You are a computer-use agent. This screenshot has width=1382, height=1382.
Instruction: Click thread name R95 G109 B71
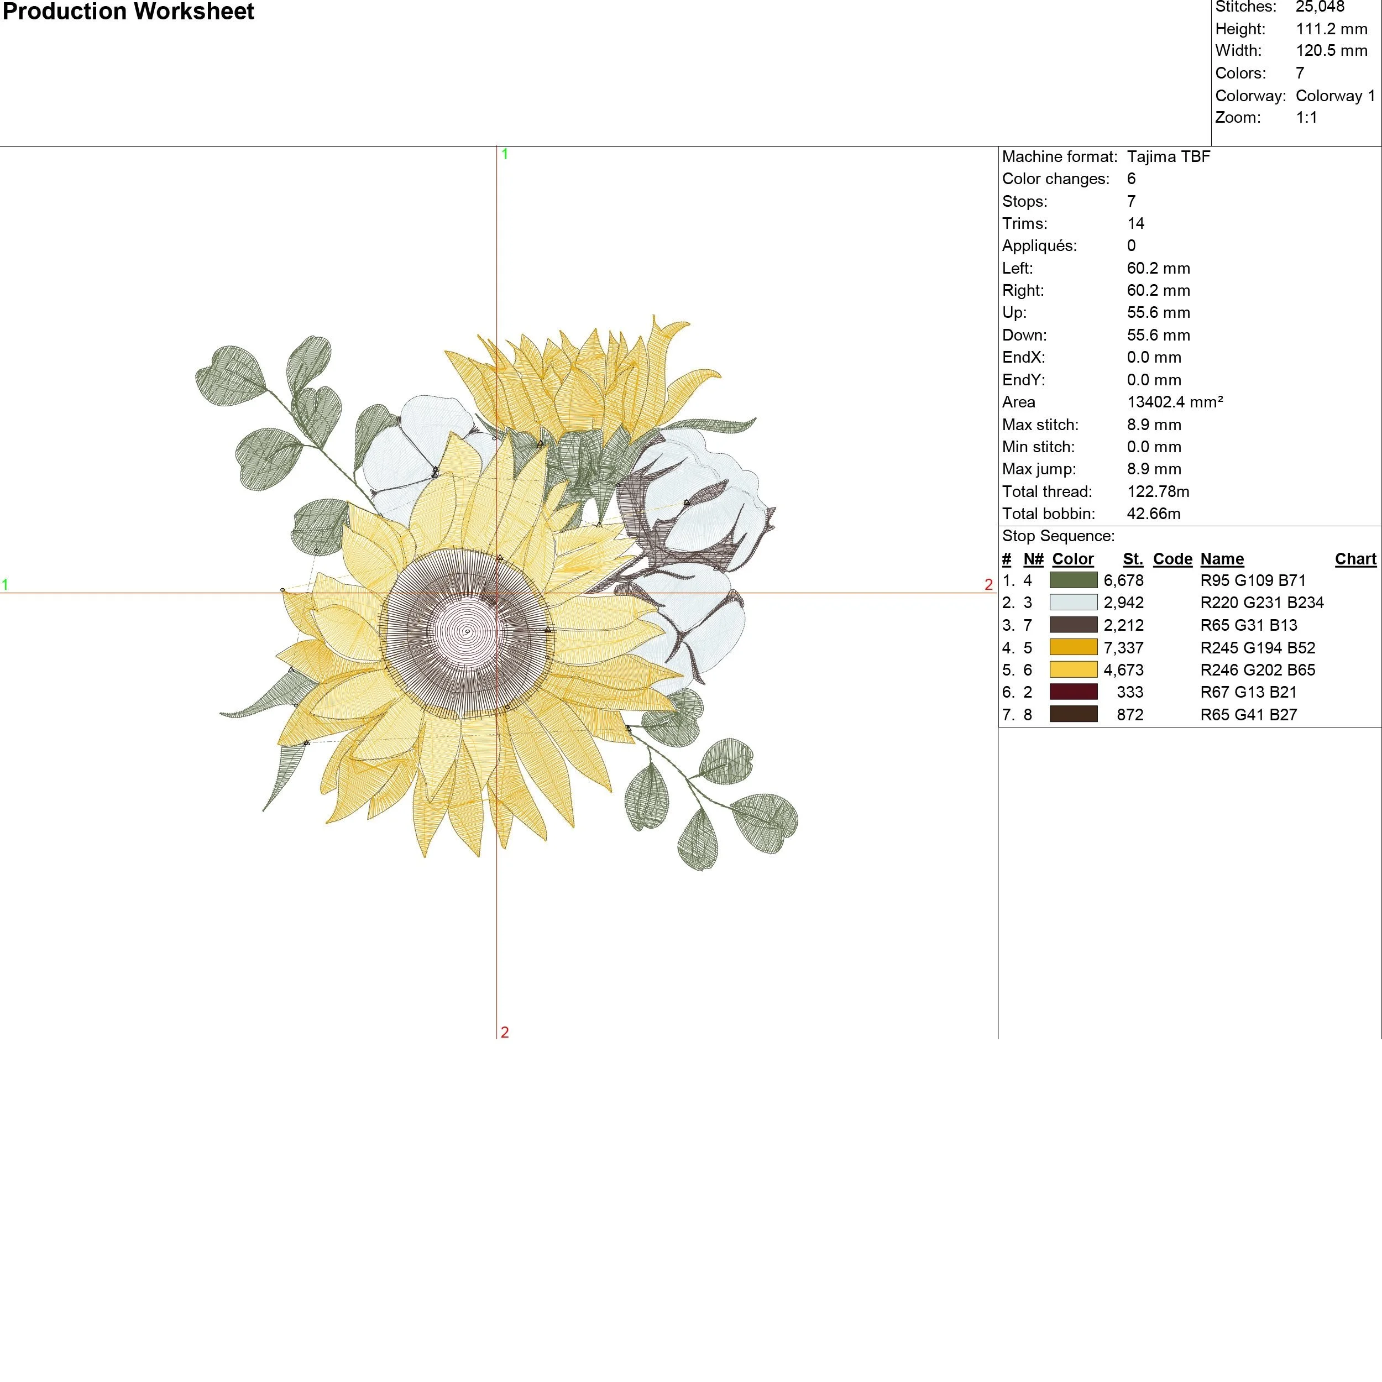1253,580
